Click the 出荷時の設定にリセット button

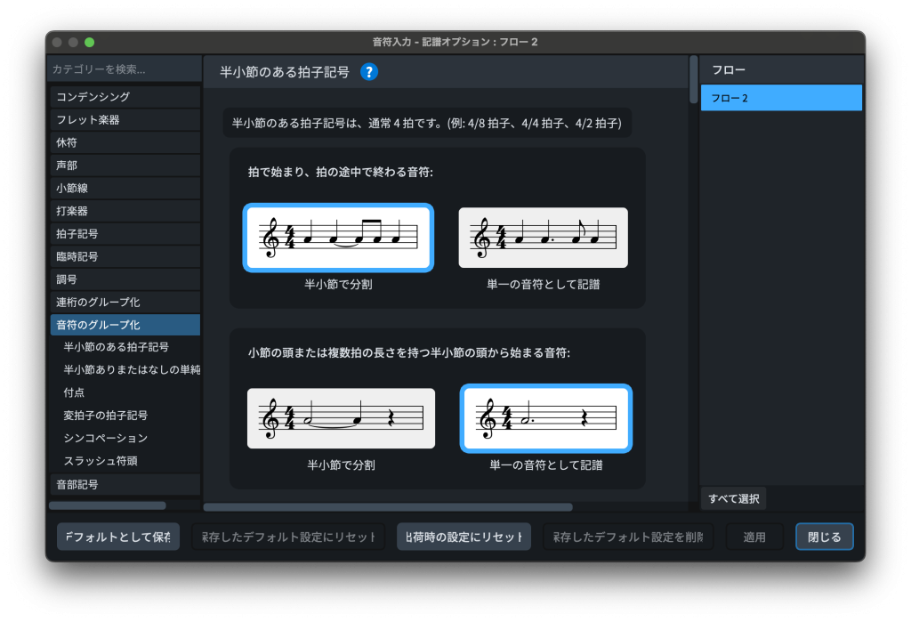[464, 537]
